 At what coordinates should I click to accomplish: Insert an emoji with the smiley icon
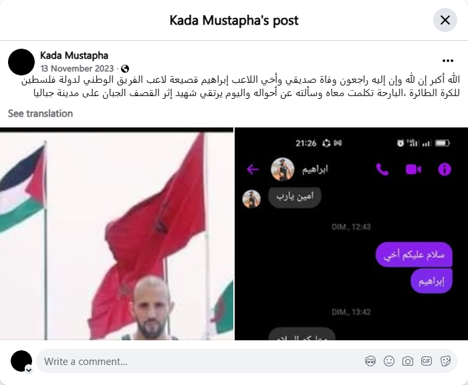coord(389,361)
